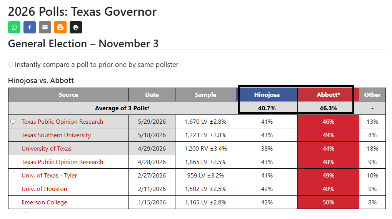The width and height of the screenshot is (392, 219).
Task: Share page by email icon
Action: point(45,27)
